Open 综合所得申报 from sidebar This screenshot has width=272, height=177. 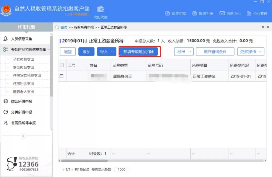[x=22, y=102]
